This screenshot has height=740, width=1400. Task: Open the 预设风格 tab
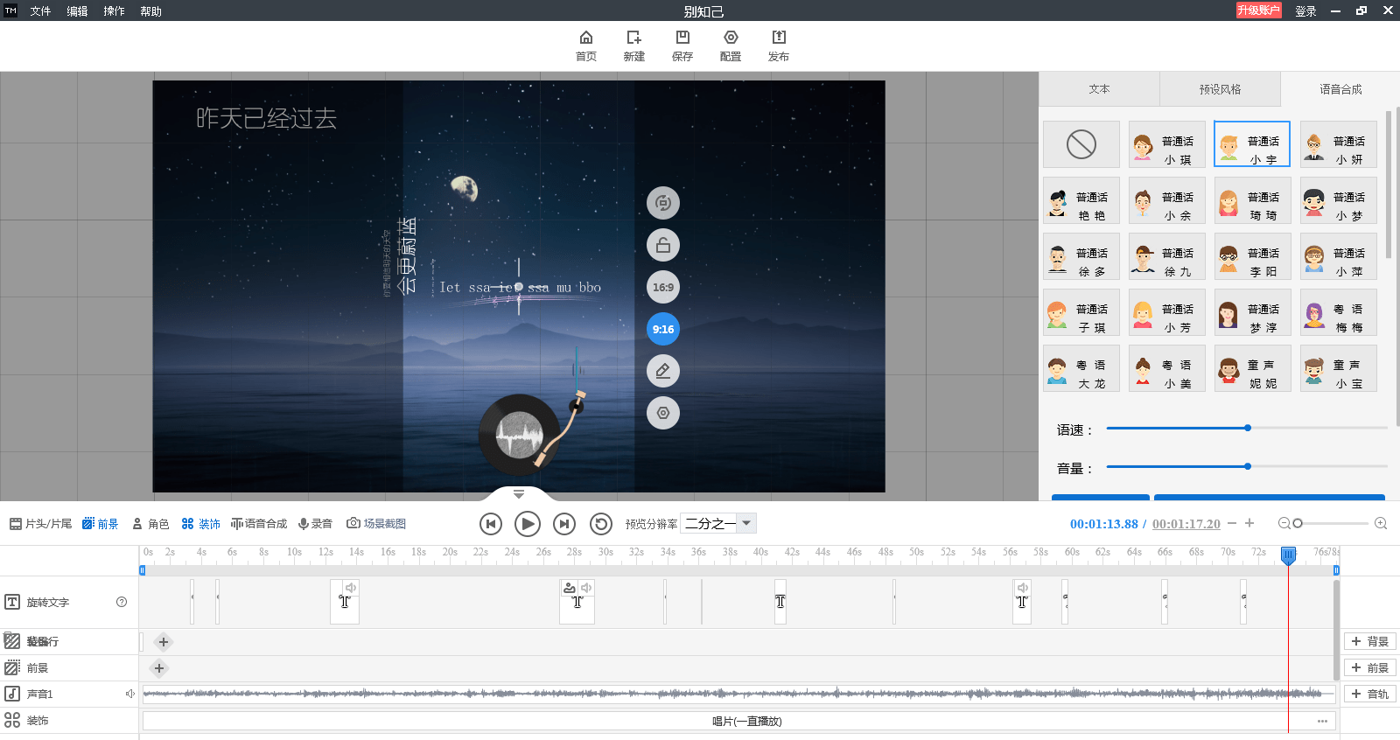(x=1220, y=89)
